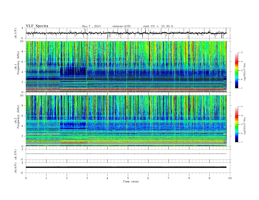Image resolution: width=259 pixels, height=200 pixels.
Task: Click the color scale bar beside ch.2 spectrogram
Action: (x=237, y=125)
